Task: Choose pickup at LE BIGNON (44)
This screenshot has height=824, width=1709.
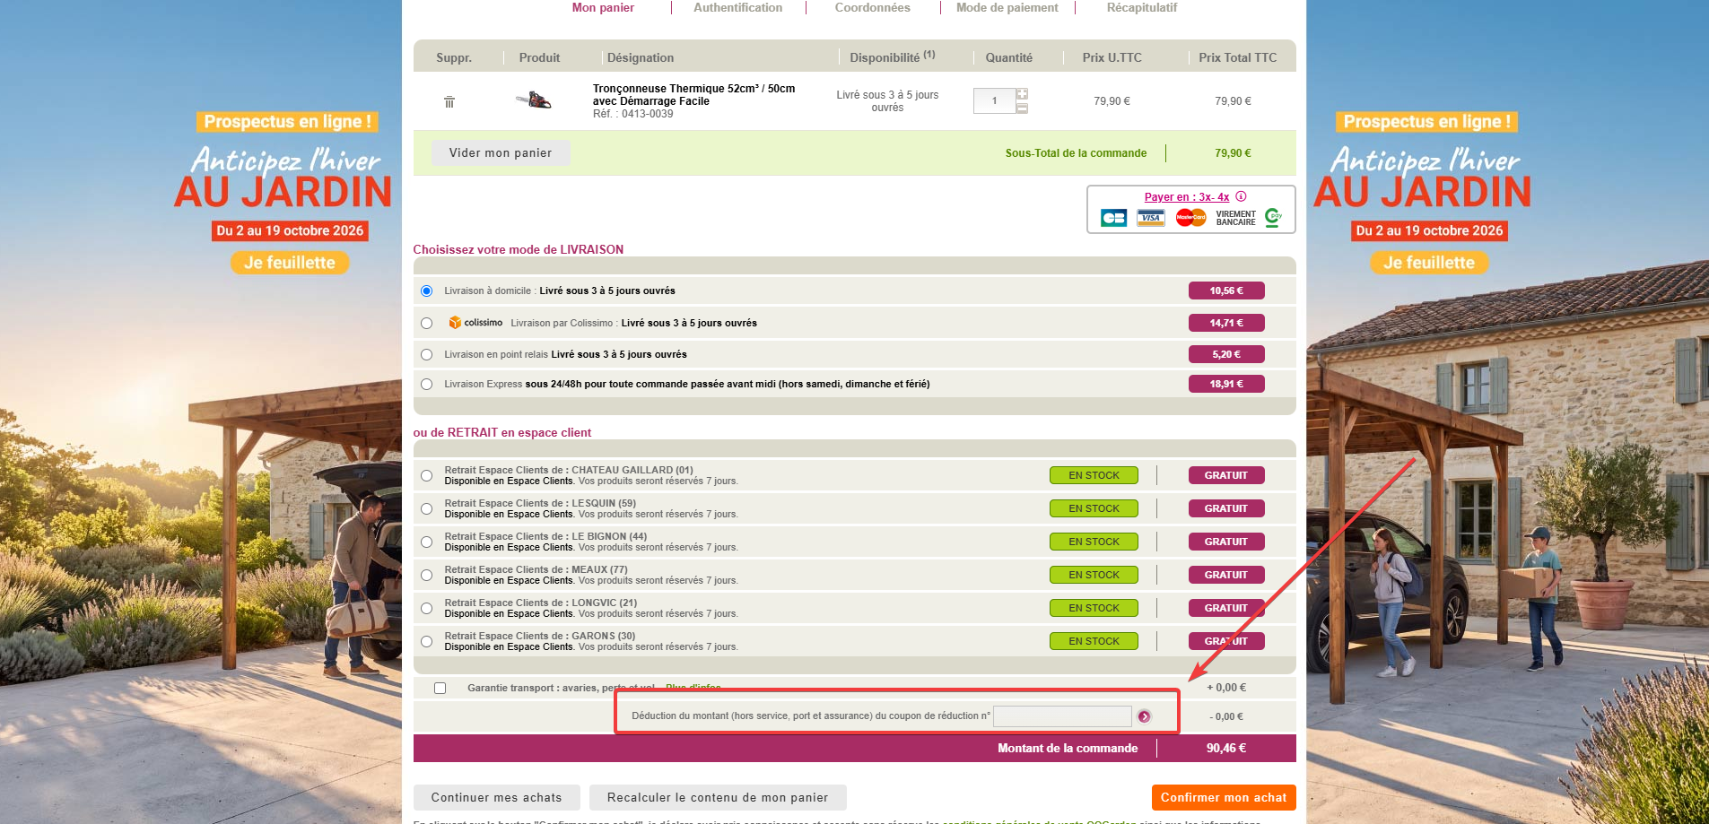Action: 426,542
